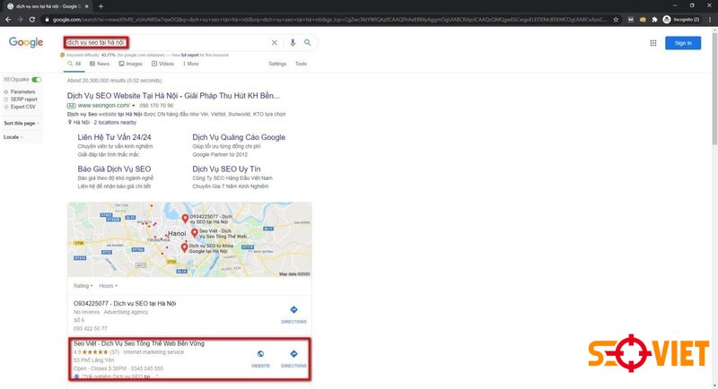718x389 pixels.
Task: Open a new browser tab
Action: pyautogui.click(x=101, y=6)
